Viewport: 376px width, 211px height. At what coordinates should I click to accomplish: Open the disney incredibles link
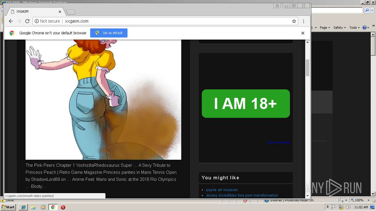pyautogui.click(x=242, y=195)
